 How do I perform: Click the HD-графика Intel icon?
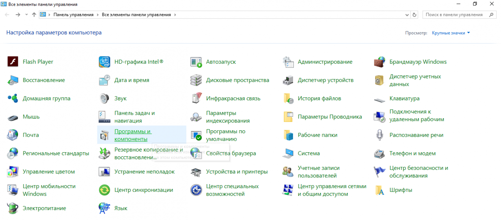[104, 62]
